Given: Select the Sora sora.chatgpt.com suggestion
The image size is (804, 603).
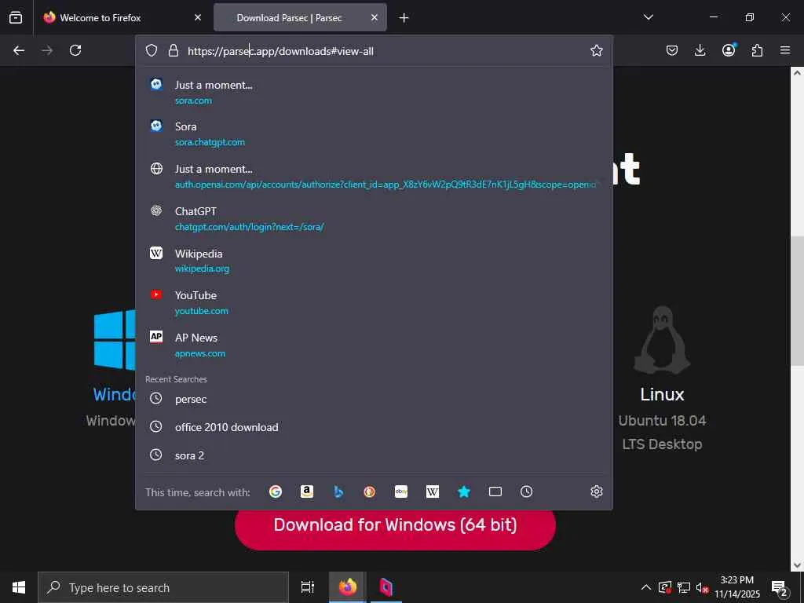Looking at the screenshot, I should click(374, 133).
